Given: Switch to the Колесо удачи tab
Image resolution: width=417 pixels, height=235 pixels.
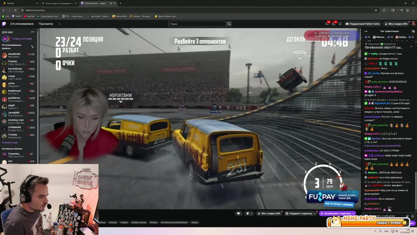Looking at the screenshot, I should tap(59, 3).
